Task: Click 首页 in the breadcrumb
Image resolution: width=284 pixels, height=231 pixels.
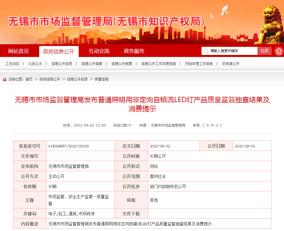Action: 29,79
